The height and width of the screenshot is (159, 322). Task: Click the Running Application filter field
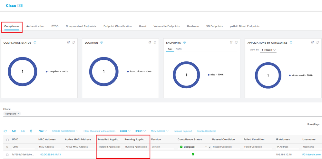pyautogui.click(x=136, y=147)
